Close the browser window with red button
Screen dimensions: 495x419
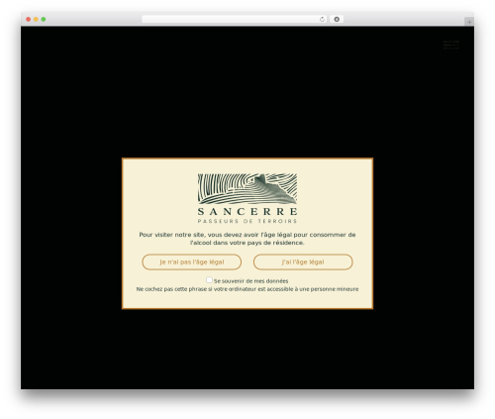click(29, 19)
